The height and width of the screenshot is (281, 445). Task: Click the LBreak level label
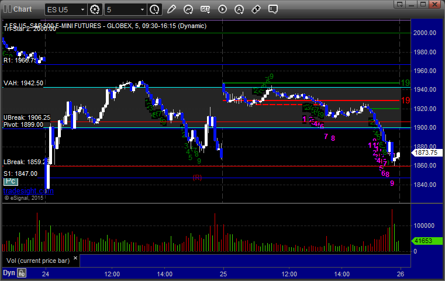tap(26, 162)
